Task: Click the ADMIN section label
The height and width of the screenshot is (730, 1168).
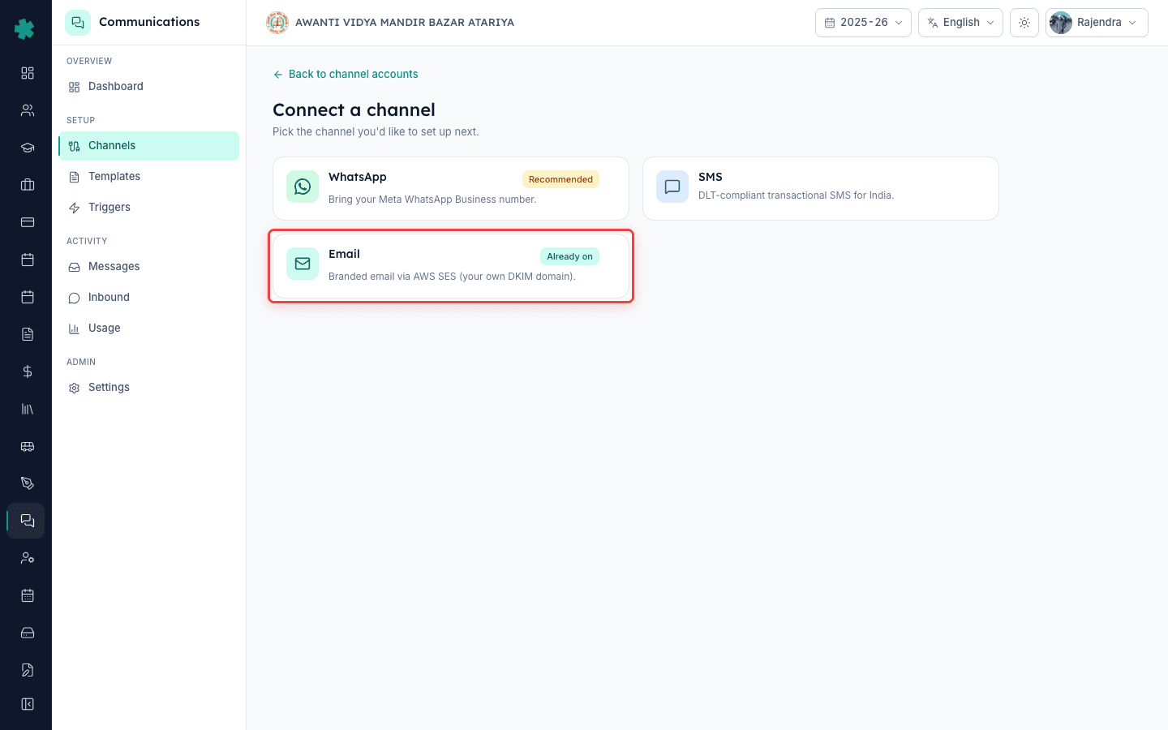Action: 81,362
